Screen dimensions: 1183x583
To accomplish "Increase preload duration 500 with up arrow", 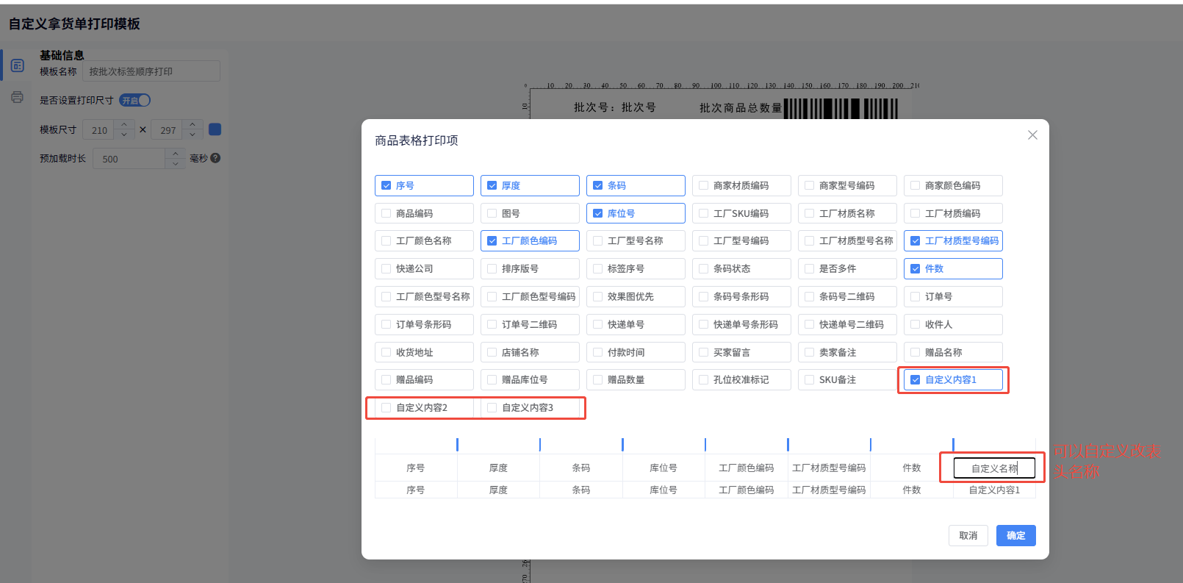I will point(175,154).
